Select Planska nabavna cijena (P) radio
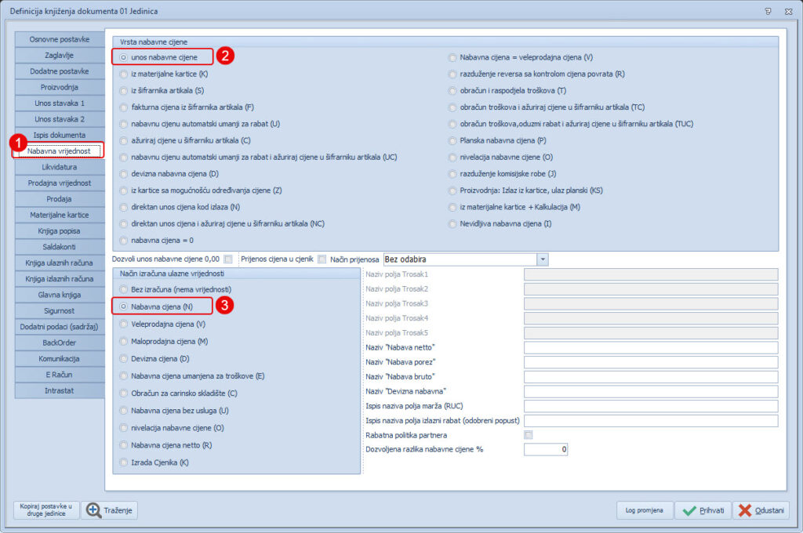The width and height of the screenshot is (803, 533). pos(452,140)
